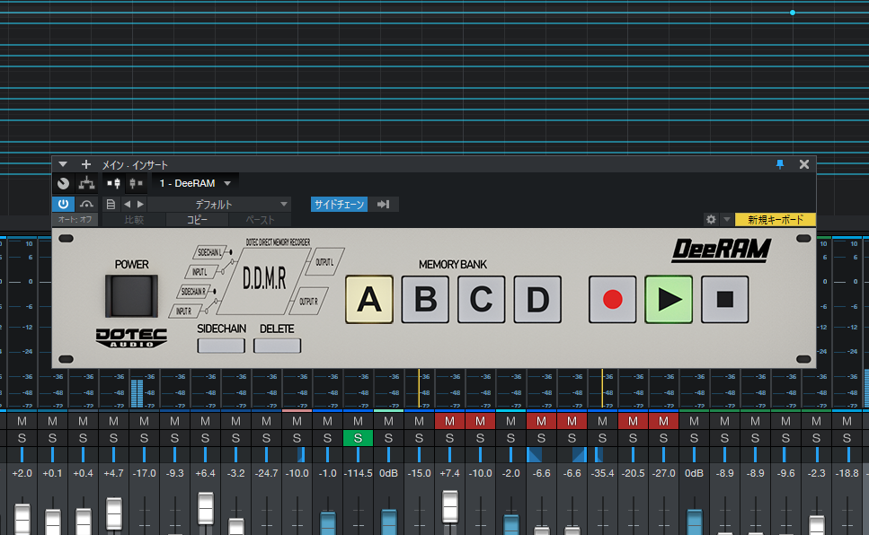Click the fader of the +2.0 channel
The height and width of the screenshot is (535, 869).
pos(22,520)
